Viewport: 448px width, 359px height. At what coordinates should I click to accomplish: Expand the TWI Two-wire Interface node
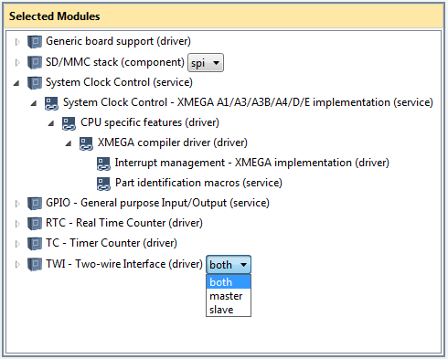(x=17, y=264)
